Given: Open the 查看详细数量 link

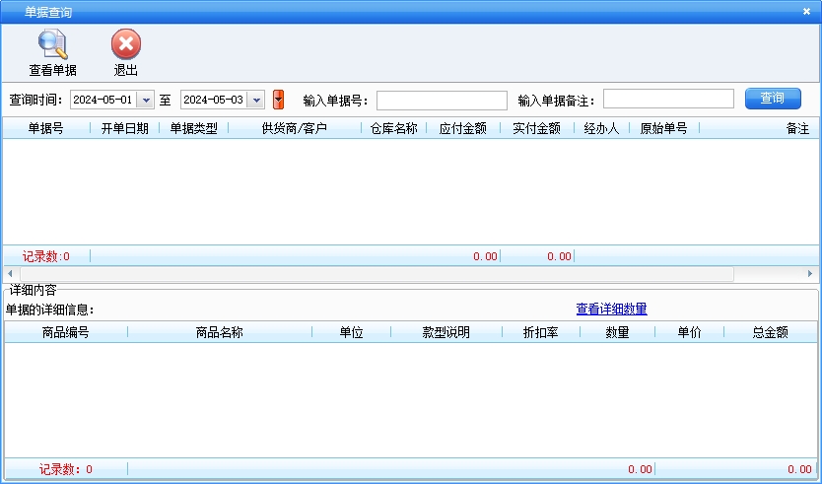Looking at the screenshot, I should [x=611, y=310].
